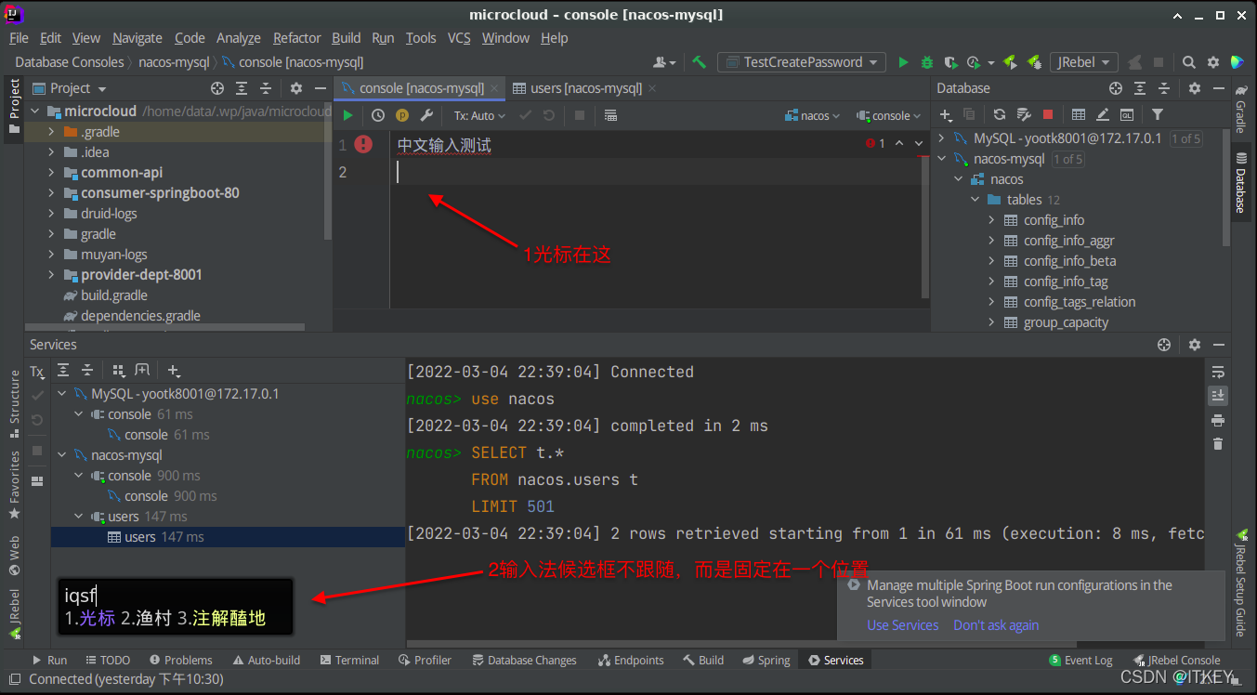Open console settings wrench icon
This screenshot has height=695, width=1257.
coord(427,115)
